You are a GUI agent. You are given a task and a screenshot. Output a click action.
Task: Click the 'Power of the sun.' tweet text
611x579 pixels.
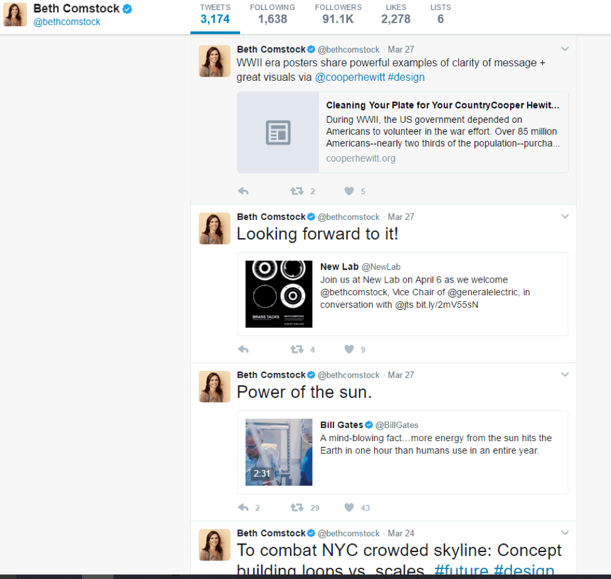click(x=305, y=392)
